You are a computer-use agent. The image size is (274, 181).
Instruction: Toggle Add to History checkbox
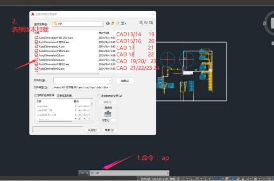pyautogui.click(x=99, y=96)
